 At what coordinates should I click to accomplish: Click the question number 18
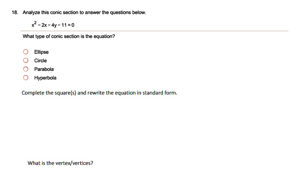pos(15,13)
